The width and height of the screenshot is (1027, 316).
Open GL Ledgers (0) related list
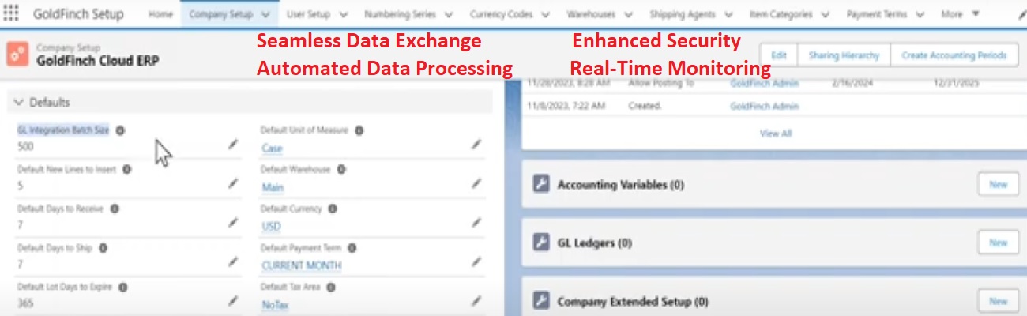pos(595,243)
